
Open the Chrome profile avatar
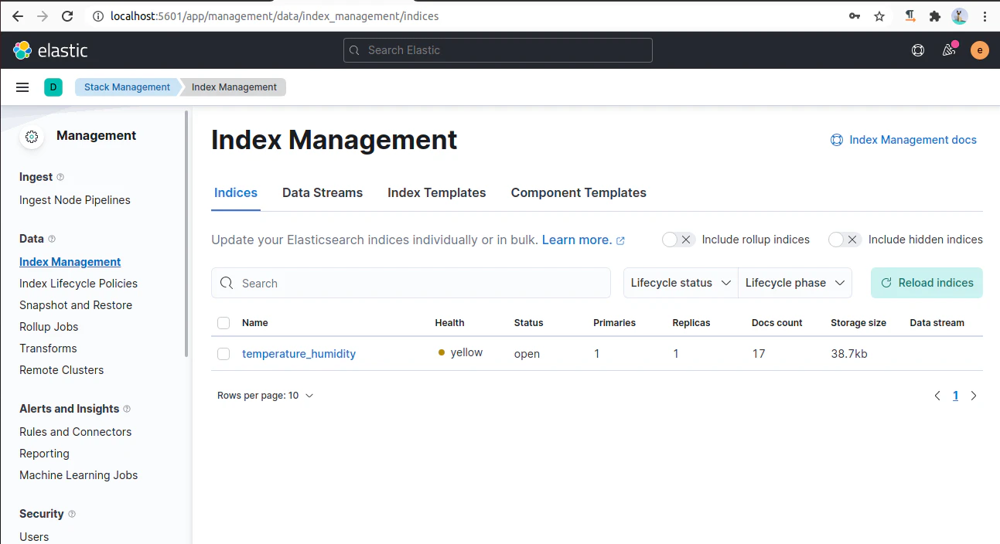960,16
